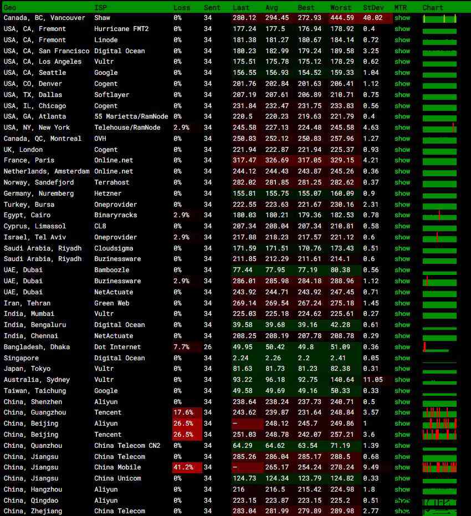Screen dimensions: 471x516
Task: Show MTR for Tel Aviv Oneprovider
Action: (402, 237)
